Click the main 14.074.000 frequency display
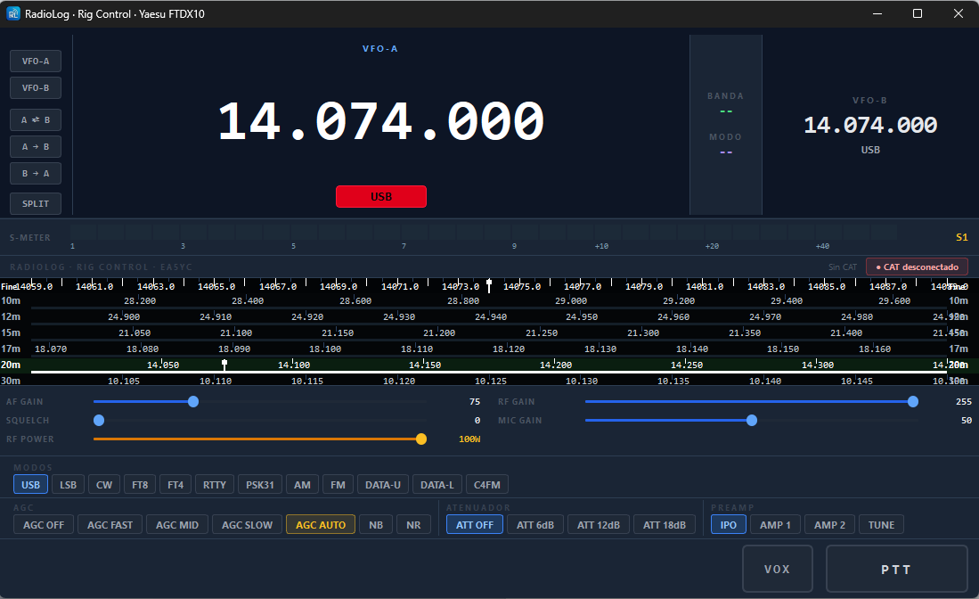This screenshot has width=979, height=599. 381,121
